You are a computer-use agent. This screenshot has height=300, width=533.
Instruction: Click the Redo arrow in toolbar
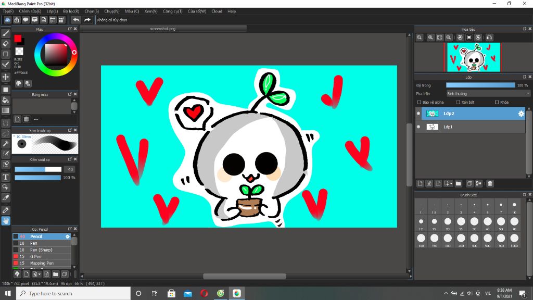[x=87, y=20]
